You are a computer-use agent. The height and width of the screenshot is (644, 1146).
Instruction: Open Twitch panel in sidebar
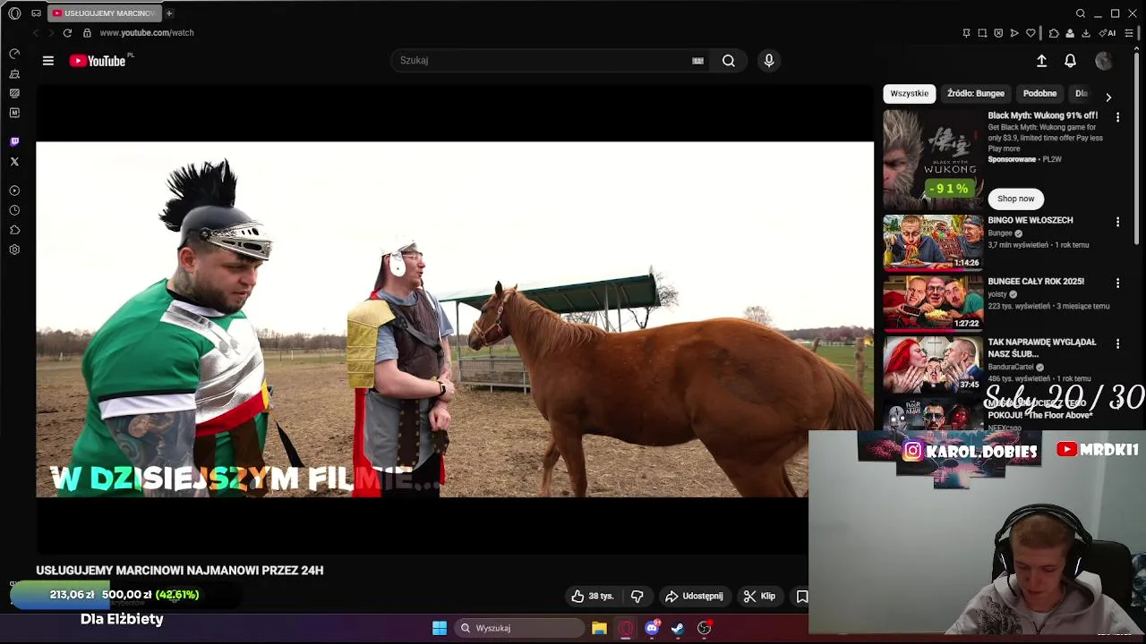(x=14, y=141)
